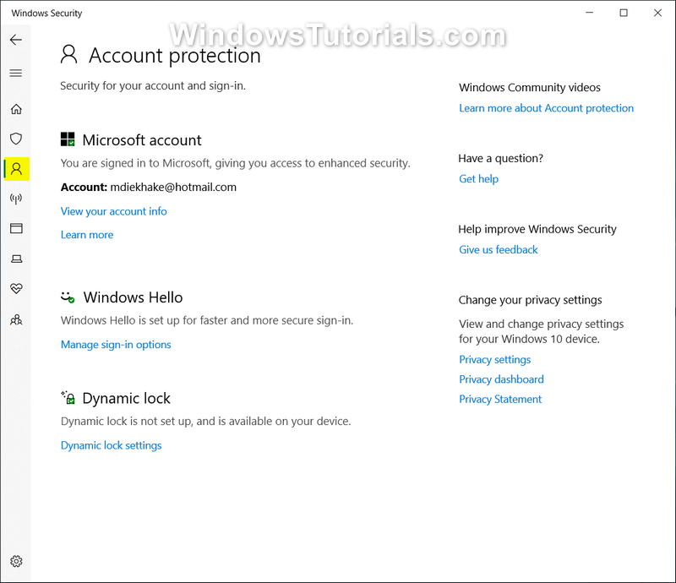Click the back arrow in Windows Security
The height and width of the screenshot is (583, 676).
pyautogui.click(x=16, y=40)
